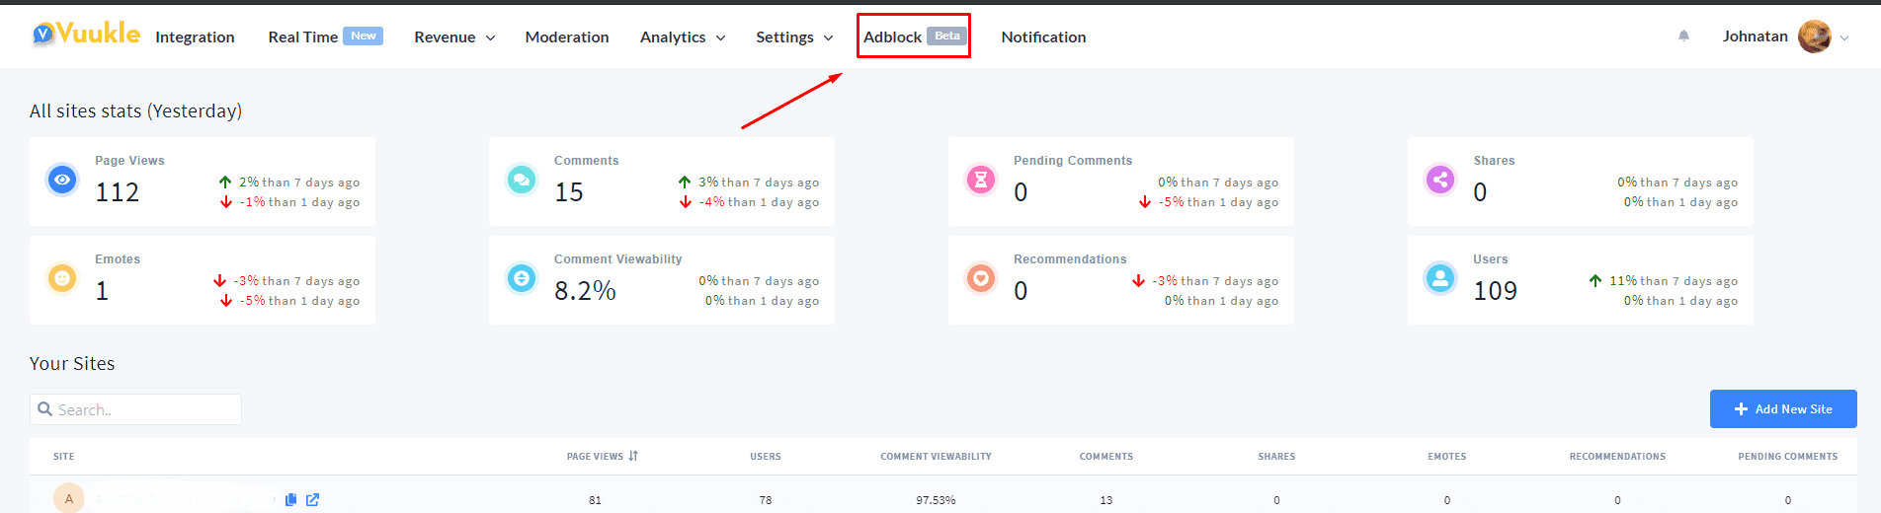Open the Johnatan account menu chevron
Screen dimensions: 1881x513
pos(1843,37)
